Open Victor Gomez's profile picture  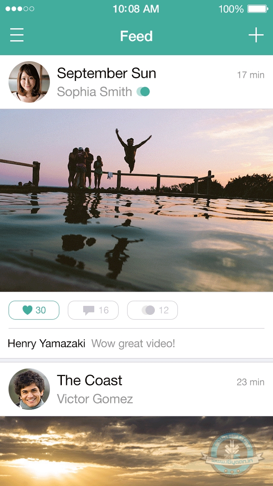pos(29,389)
